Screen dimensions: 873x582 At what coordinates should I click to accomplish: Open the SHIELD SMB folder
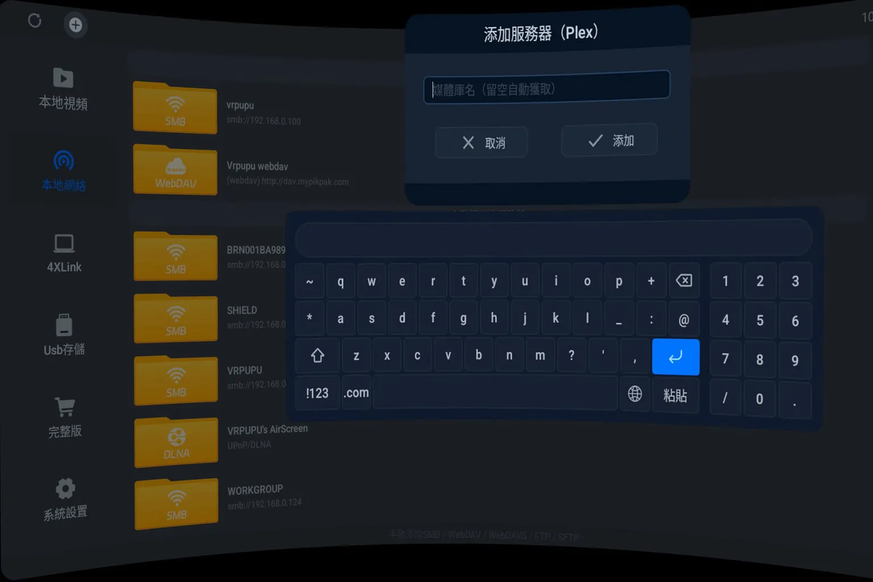click(x=176, y=318)
